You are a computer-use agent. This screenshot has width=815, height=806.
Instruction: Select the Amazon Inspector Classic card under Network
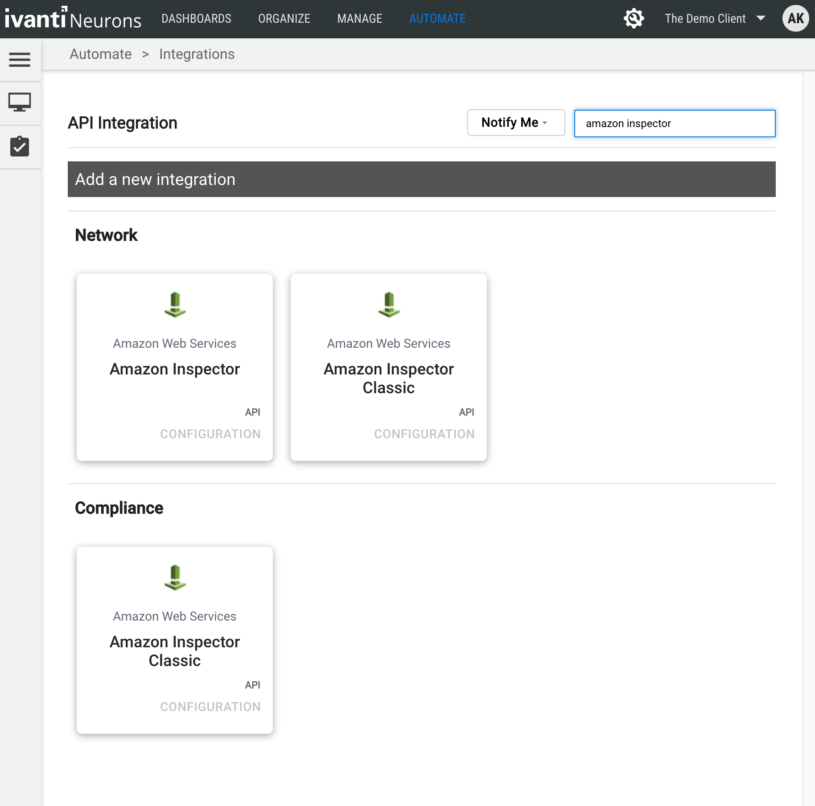click(x=388, y=378)
